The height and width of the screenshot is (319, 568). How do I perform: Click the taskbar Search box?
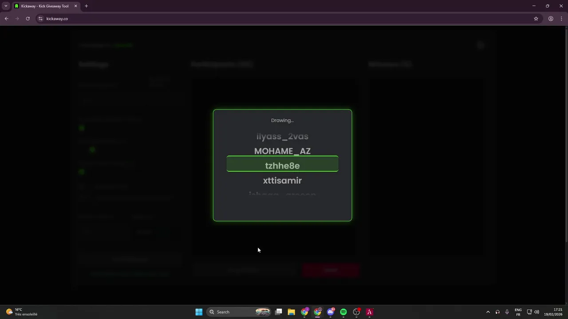(x=240, y=312)
